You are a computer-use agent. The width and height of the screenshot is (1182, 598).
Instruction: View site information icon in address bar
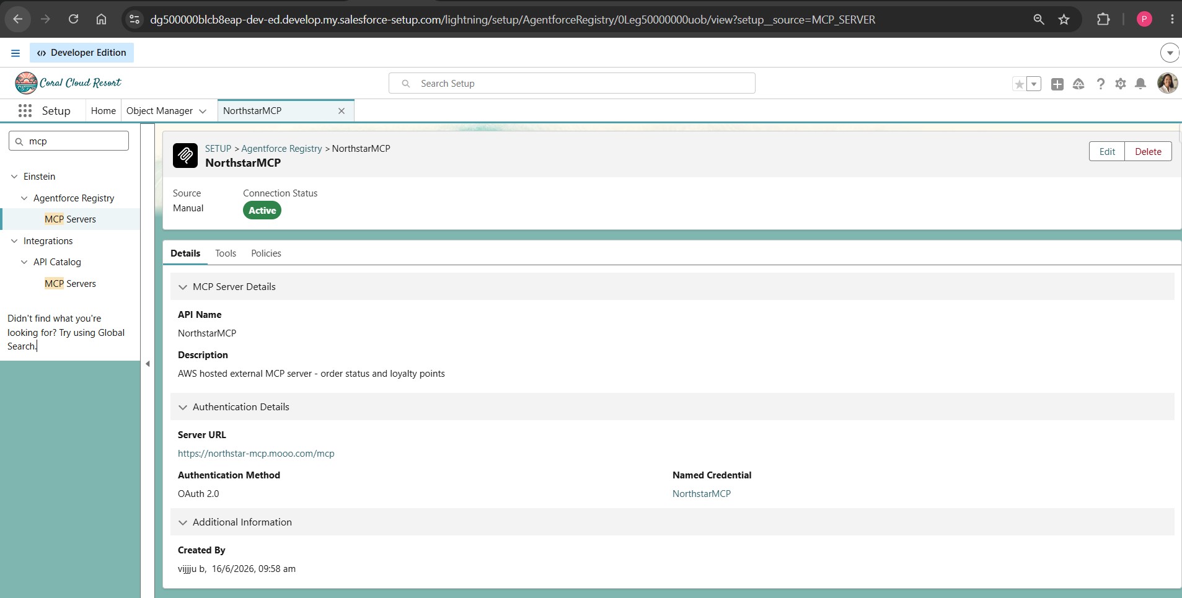pyautogui.click(x=134, y=19)
